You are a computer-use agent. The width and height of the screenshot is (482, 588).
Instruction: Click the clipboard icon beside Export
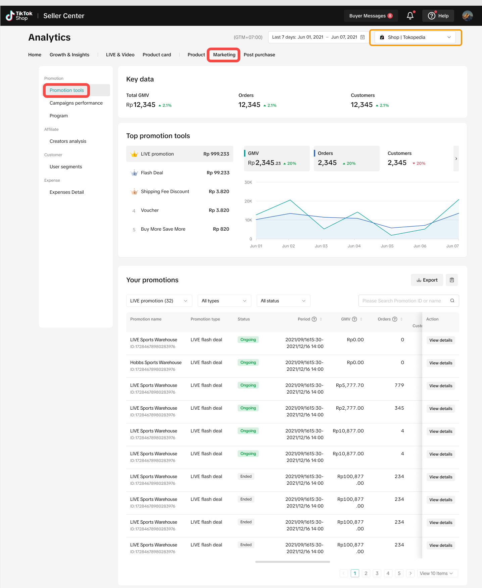click(x=452, y=280)
